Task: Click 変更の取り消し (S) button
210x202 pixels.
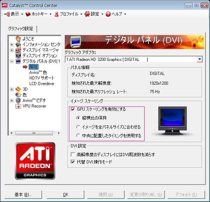Action: point(146,195)
